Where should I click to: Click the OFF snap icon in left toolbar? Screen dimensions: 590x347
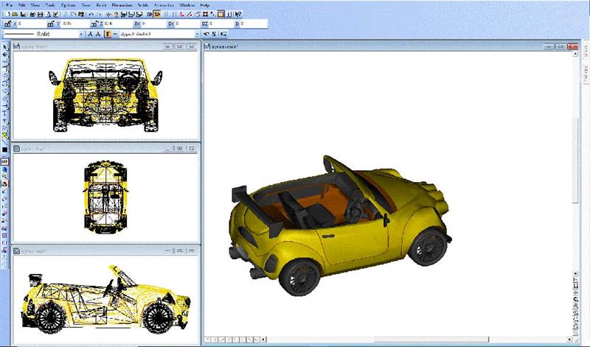coord(4,161)
